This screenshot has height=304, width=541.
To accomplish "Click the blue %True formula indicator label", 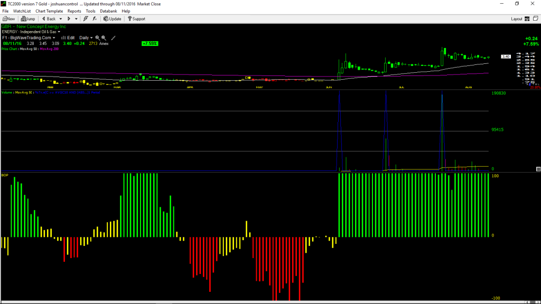I will tap(68, 92).
